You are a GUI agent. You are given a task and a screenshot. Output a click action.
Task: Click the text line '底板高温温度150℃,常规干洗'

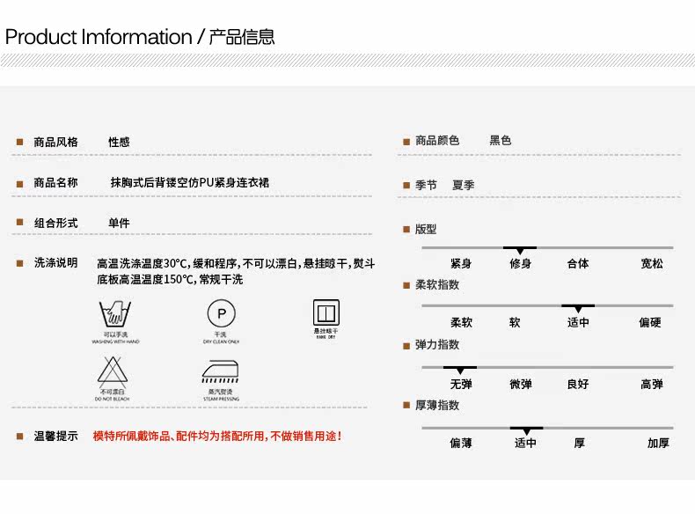(170, 279)
